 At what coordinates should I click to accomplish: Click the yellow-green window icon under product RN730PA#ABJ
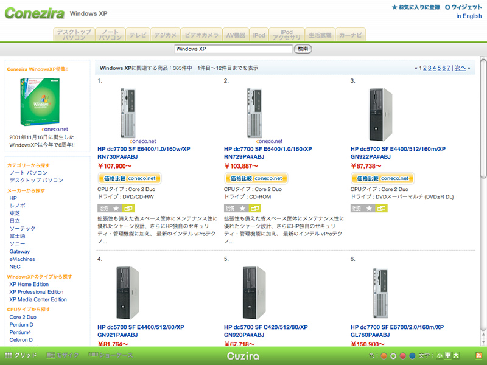pyautogui.click(x=128, y=208)
